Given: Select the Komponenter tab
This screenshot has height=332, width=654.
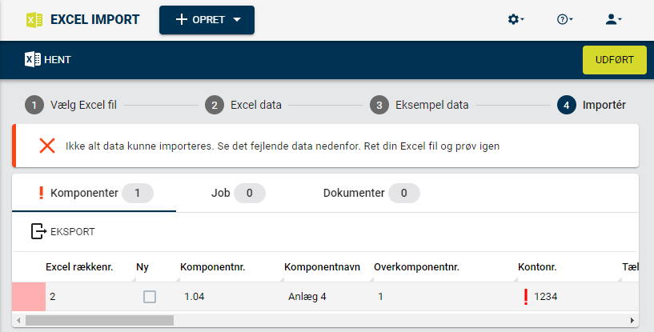Looking at the screenshot, I should (x=94, y=193).
